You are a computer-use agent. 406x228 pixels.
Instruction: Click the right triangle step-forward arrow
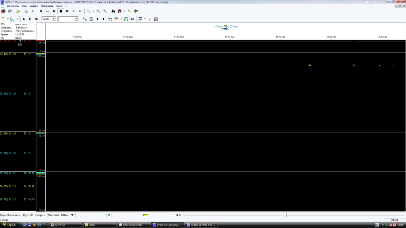point(104,19)
